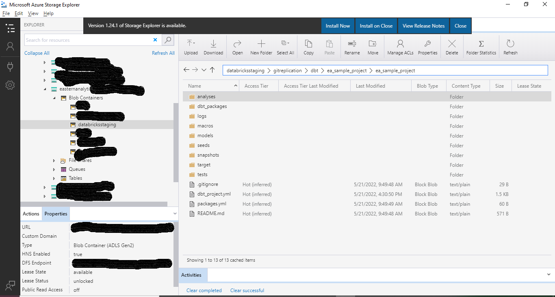This screenshot has height=297, width=555.
Task: Sort by Last Modified column header
Action: click(382, 86)
